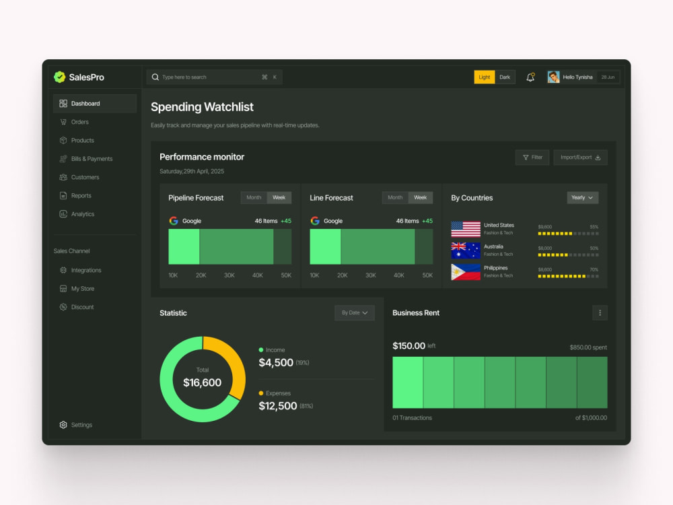Click the $16,600 total value
Screen dimensions: 673x505
pyautogui.click(x=202, y=382)
